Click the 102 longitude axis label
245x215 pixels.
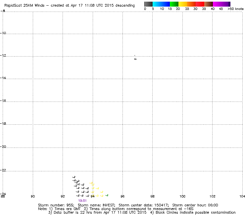click(x=212, y=196)
